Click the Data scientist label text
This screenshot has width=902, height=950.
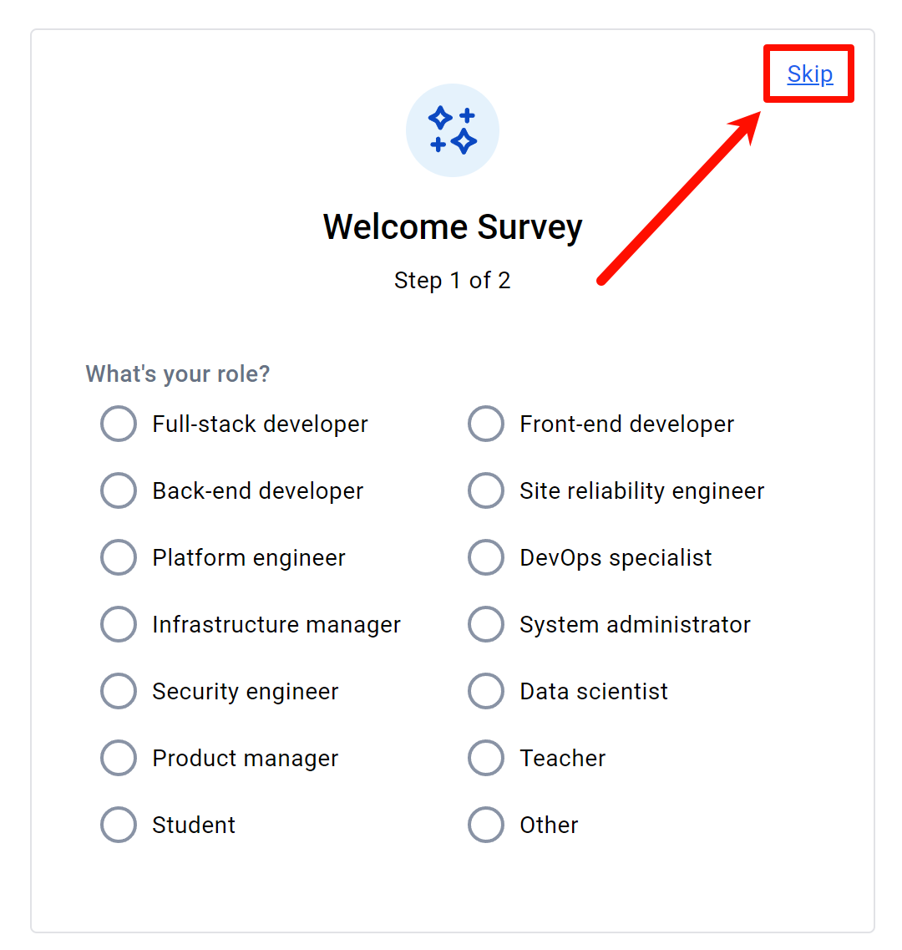594,692
